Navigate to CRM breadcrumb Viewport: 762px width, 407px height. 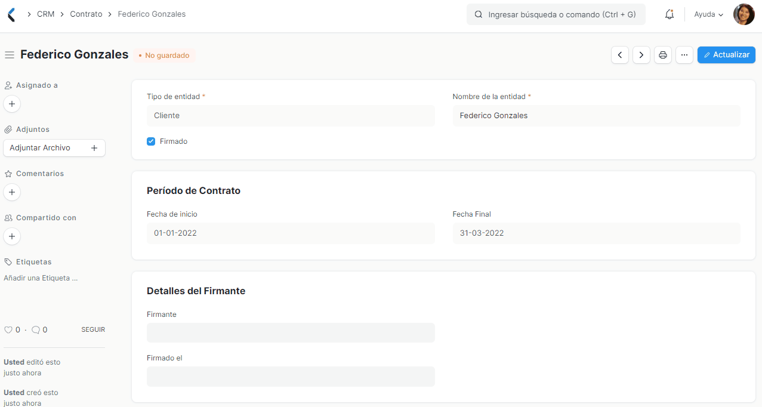pos(45,14)
